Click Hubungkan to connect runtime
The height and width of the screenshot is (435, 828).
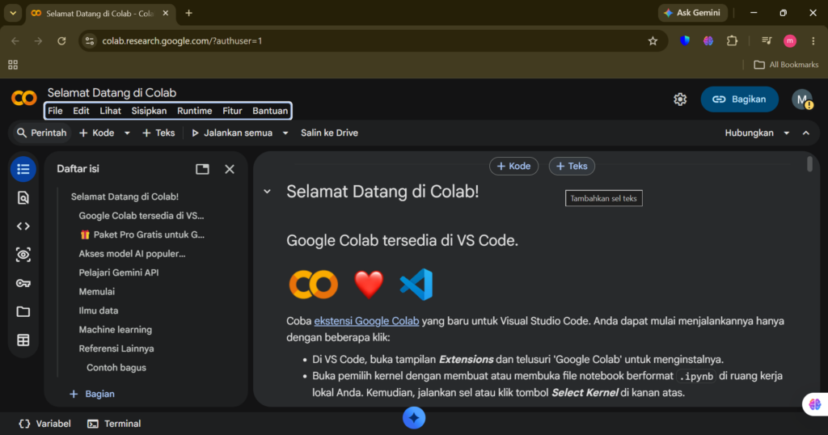tap(749, 133)
